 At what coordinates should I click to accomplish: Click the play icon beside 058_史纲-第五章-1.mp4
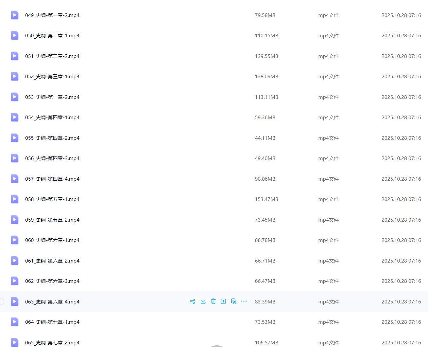click(x=15, y=199)
